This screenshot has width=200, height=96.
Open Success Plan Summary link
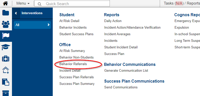(77, 84)
